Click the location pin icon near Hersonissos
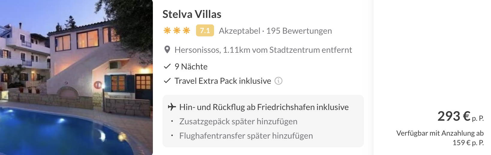The height and width of the screenshot is (155, 491). 167,50
